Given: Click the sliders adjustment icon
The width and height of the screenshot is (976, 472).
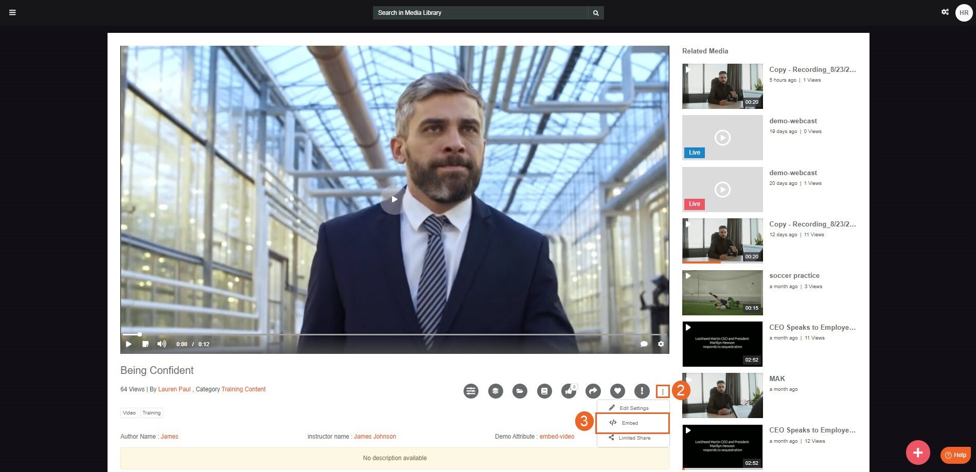Looking at the screenshot, I should point(471,391).
